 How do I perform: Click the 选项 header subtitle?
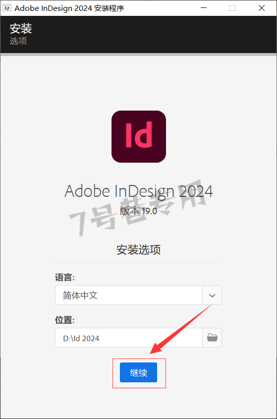click(x=18, y=41)
